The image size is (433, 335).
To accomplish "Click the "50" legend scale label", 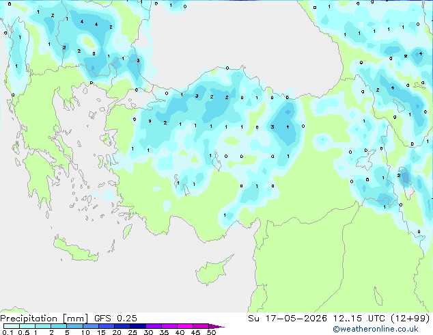I will [x=212, y=332].
